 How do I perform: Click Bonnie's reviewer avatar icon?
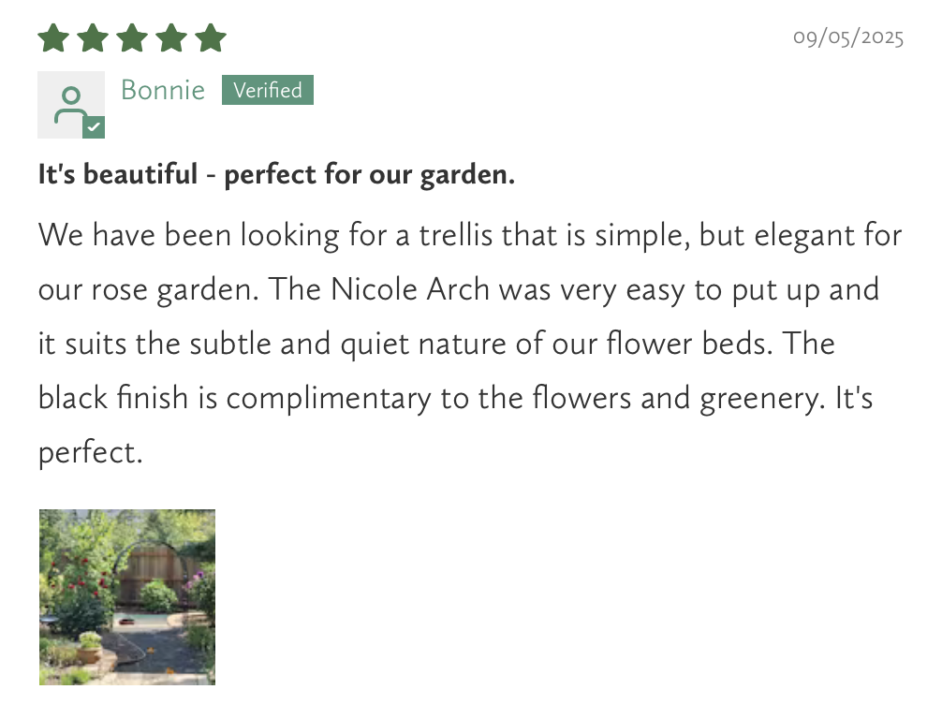point(69,103)
